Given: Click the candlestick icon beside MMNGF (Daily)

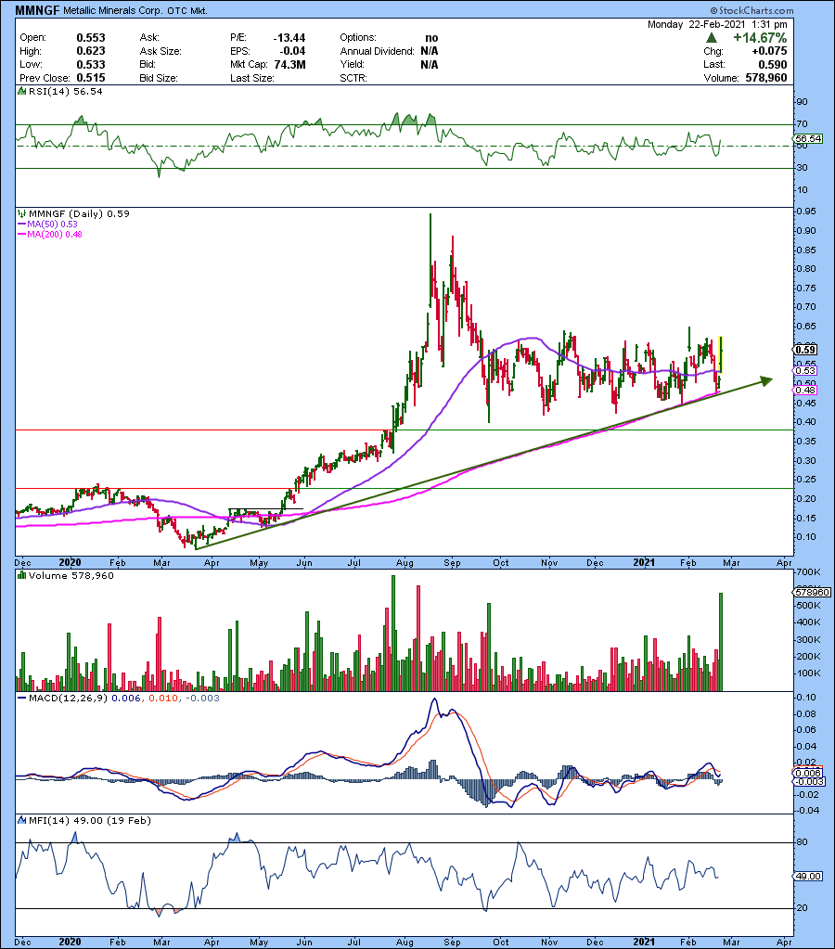Looking at the screenshot, I should click(x=21, y=213).
